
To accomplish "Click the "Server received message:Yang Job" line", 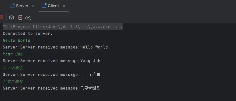I will pyautogui.click(x=51, y=61).
